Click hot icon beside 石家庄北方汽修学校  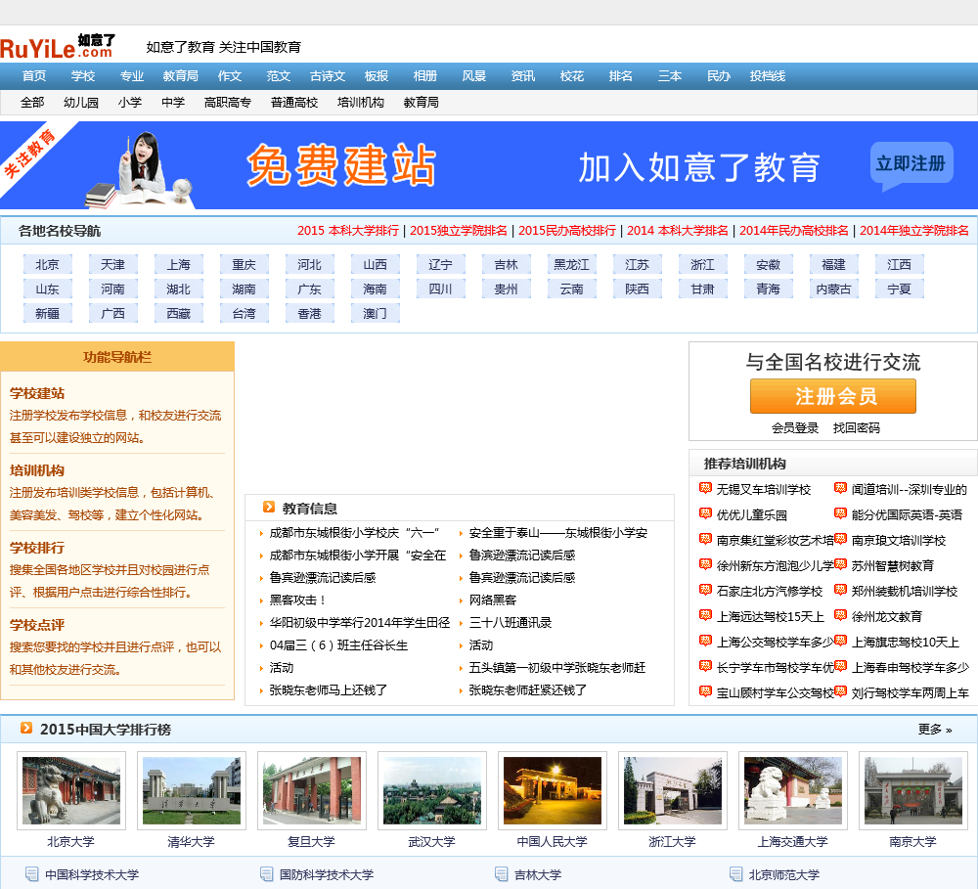click(x=705, y=590)
